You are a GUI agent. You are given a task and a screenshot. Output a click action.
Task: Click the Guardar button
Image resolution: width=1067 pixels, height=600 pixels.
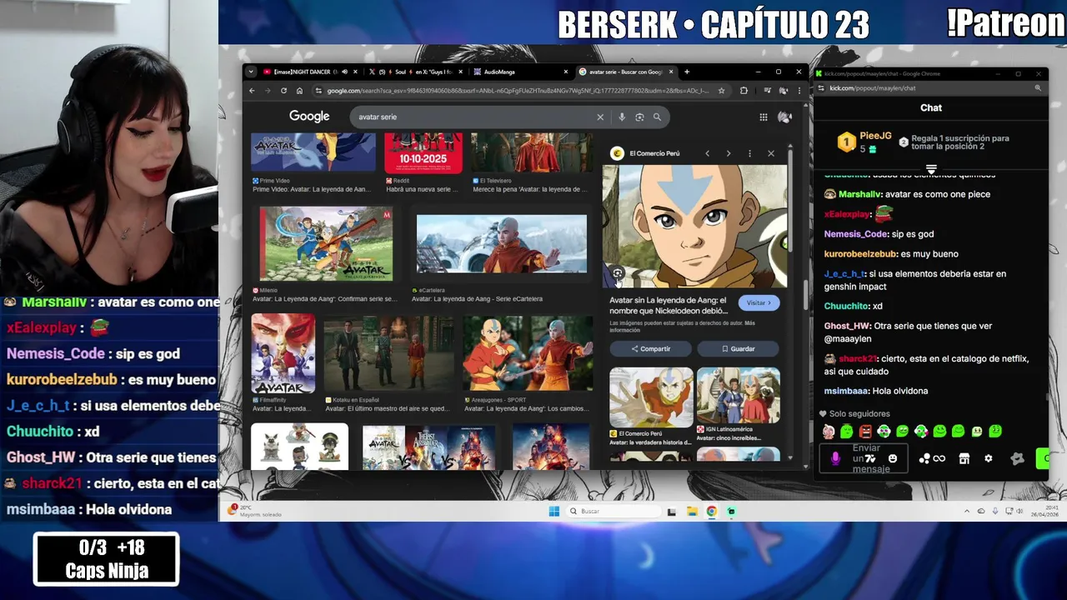tap(739, 348)
